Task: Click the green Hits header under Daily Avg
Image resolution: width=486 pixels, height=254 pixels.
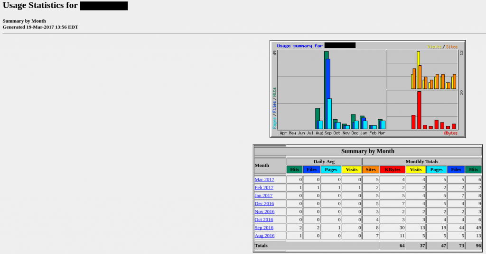Action: coord(294,170)
